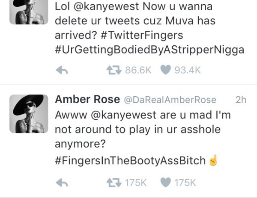Click the Amber Rose display name
Viewport: 257px width, 198px height.
(87, 99)
